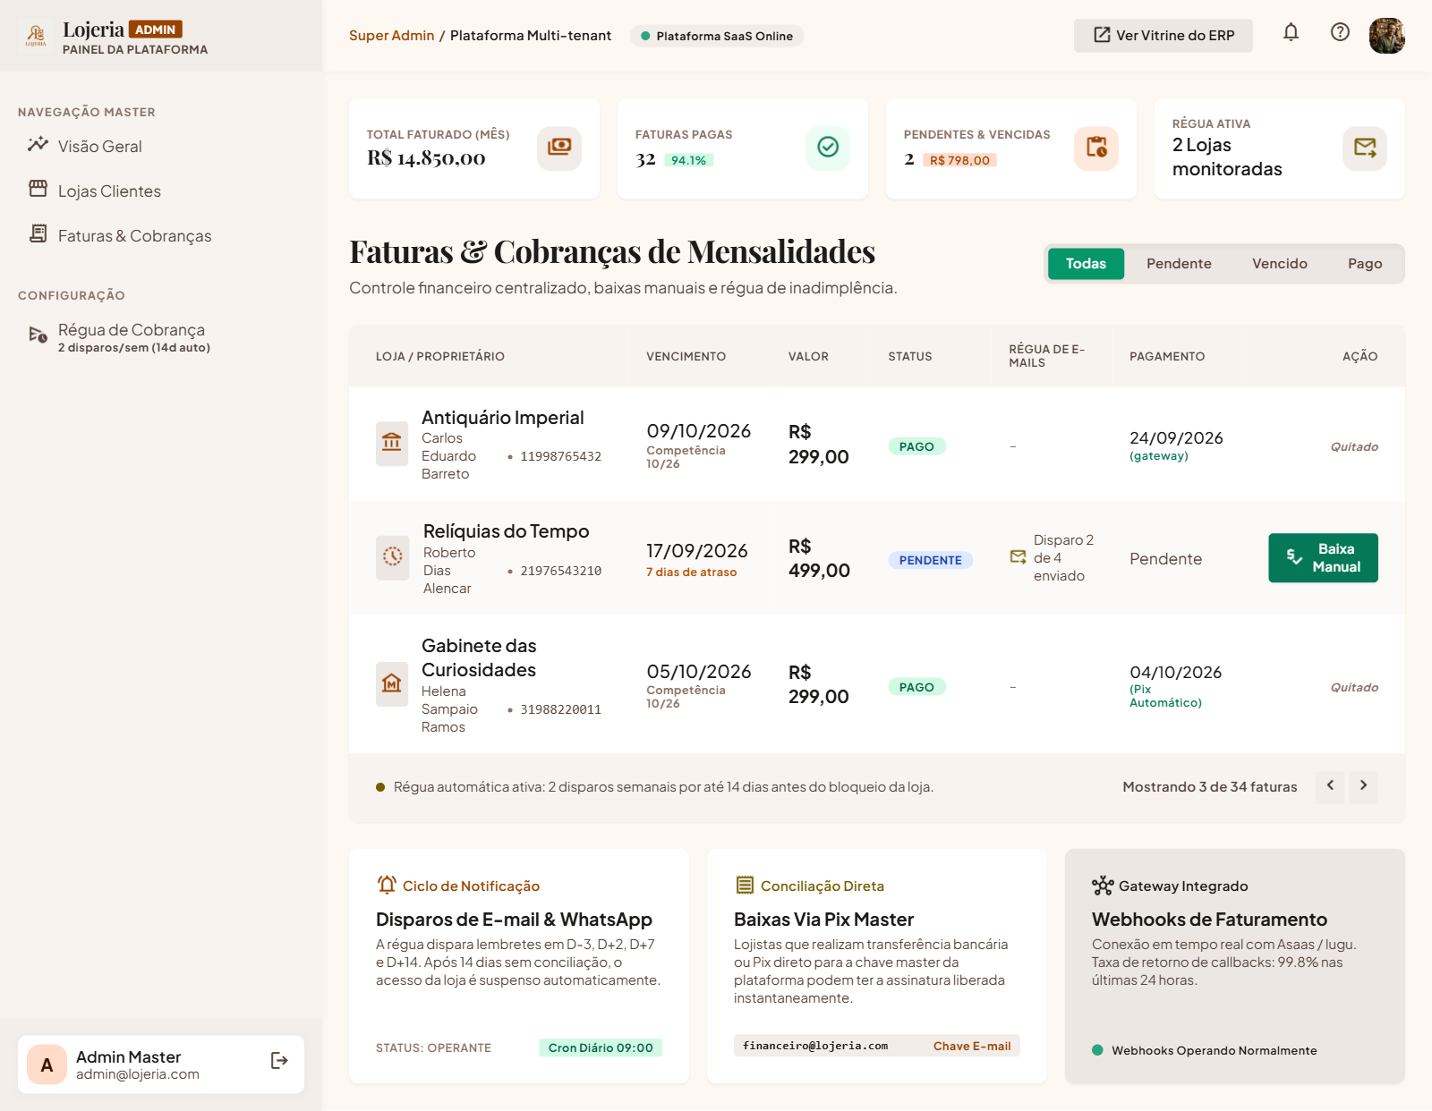Click the Lojeria logo icon
This screenshot has width=1432, height=1111.
click(x=36, y=36)
